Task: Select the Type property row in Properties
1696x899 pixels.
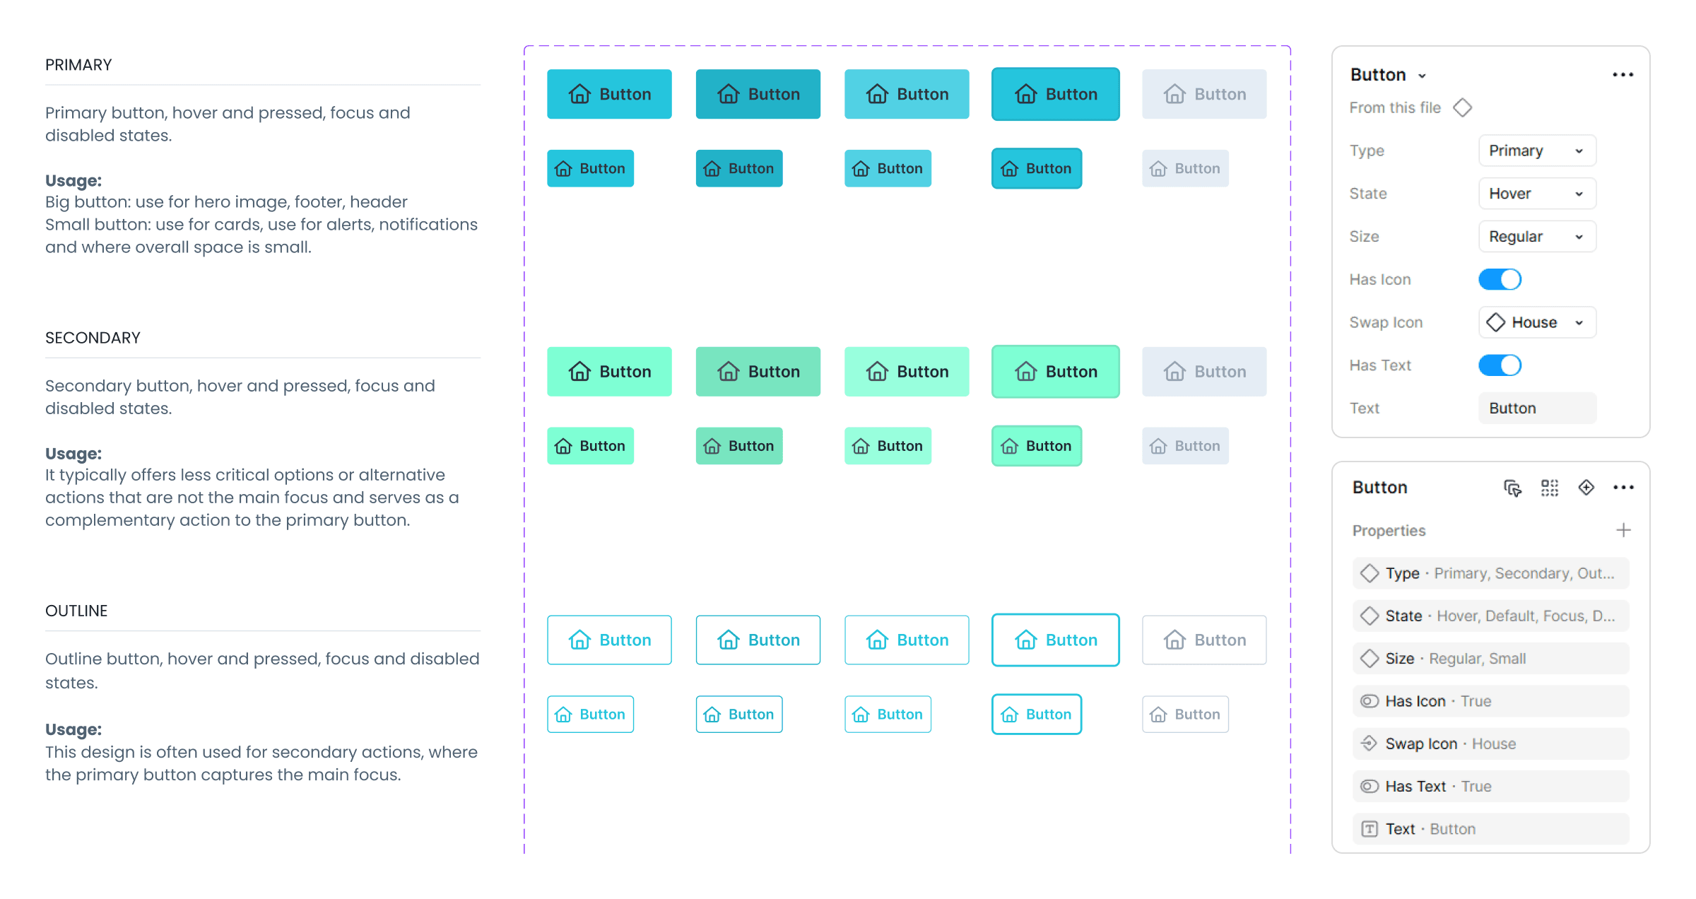Action: tap(1490, 573)
